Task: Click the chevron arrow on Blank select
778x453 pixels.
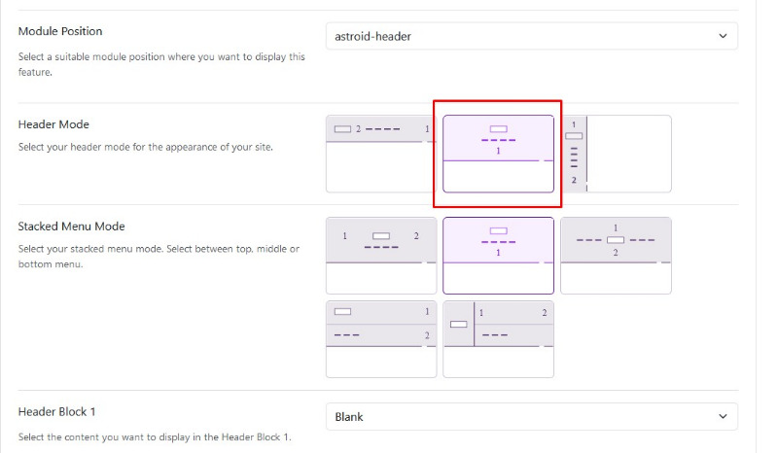Action: (723, 417)
